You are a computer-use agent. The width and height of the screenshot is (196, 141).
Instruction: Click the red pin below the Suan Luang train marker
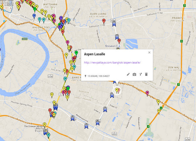pyautogui.click(x=119, y=41)
